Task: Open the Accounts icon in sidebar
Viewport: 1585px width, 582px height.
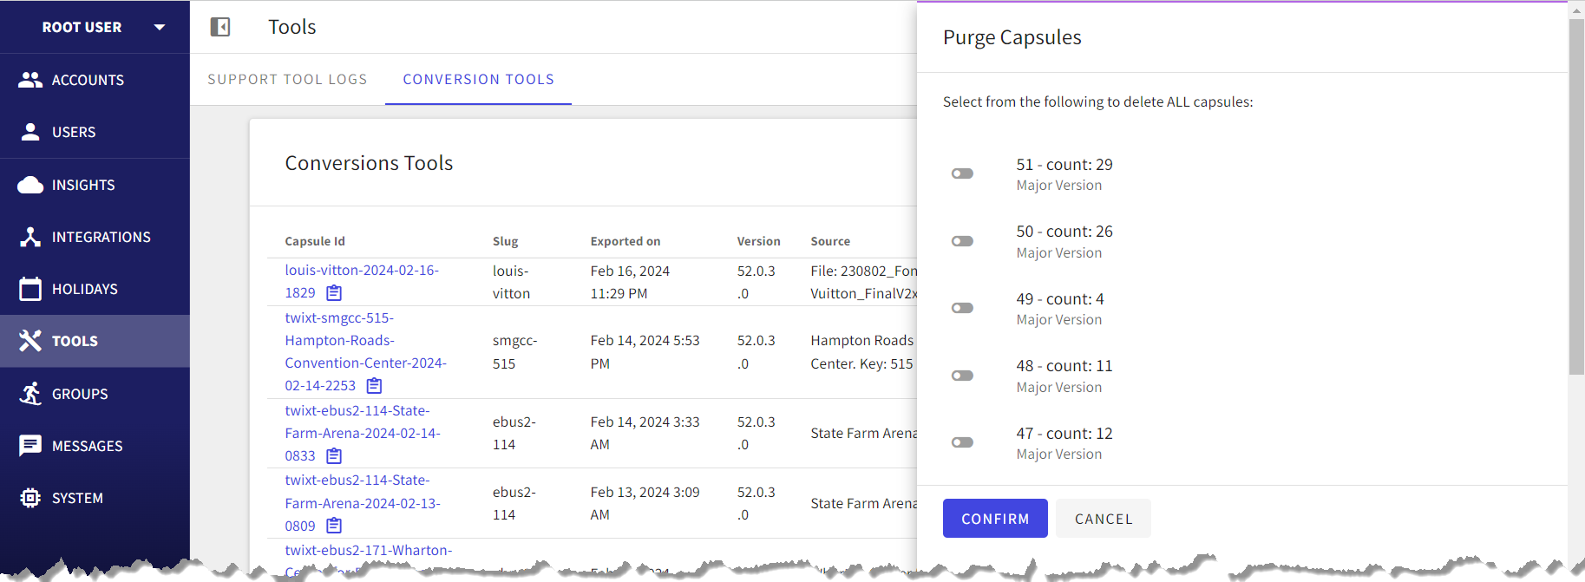Action: click(30, 80)
